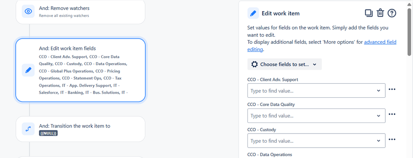
Task: Click pencil icon on Edit work item fields step
Action: point(28,70)
